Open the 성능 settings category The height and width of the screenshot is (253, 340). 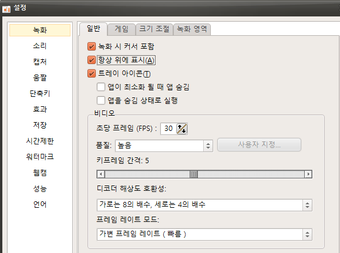(40, 188)
